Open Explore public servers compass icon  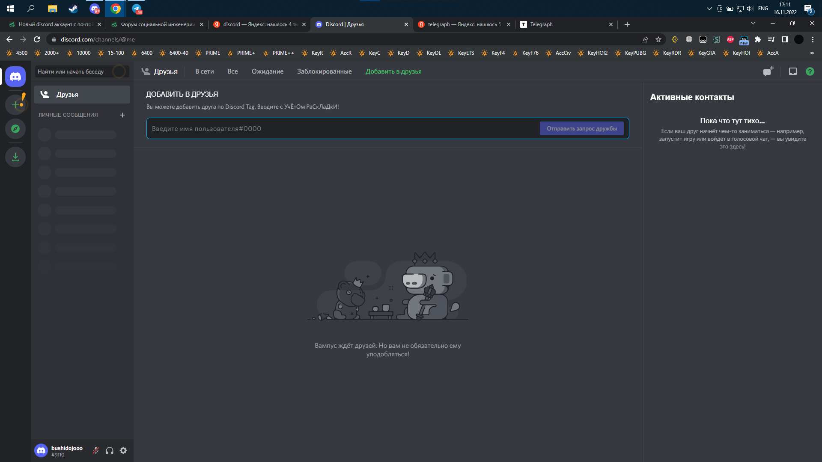[15, 129]
